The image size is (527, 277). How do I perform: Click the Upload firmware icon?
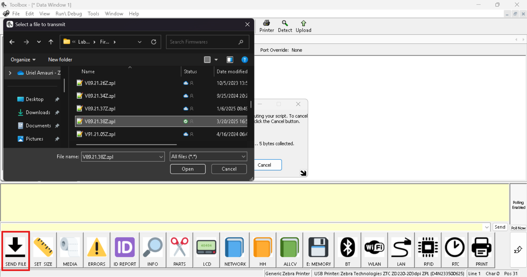coord(303,26)
